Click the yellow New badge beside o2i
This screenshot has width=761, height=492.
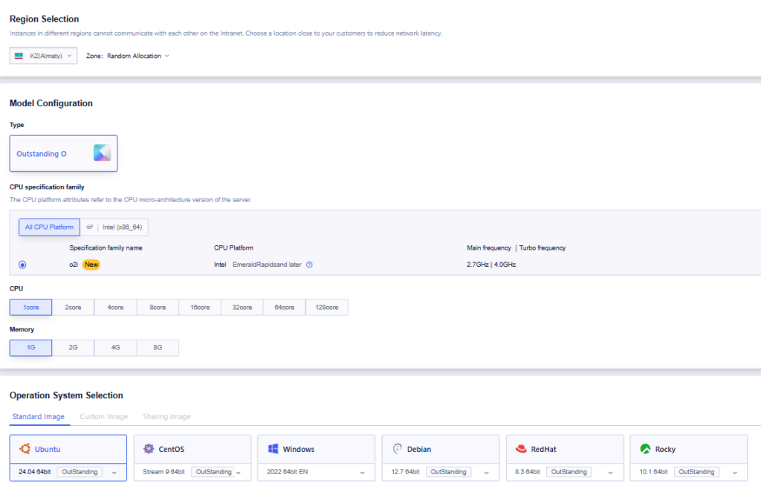(x=91, y=265)
